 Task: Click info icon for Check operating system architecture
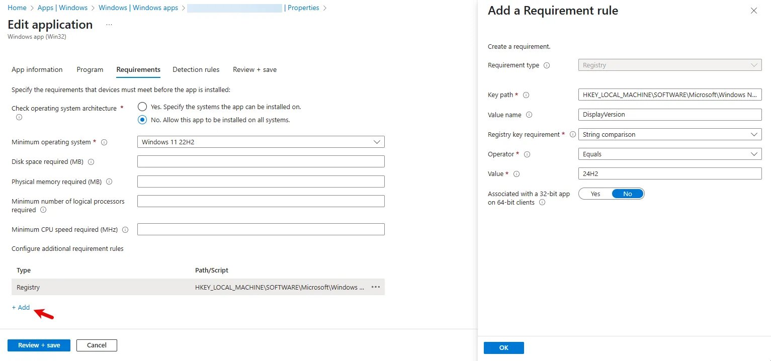[x=19, y=117]
